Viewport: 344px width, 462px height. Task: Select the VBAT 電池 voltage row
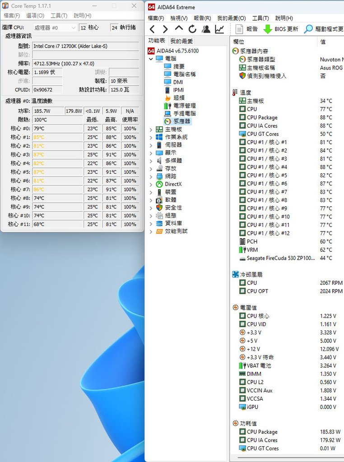(x=288, y=365)
